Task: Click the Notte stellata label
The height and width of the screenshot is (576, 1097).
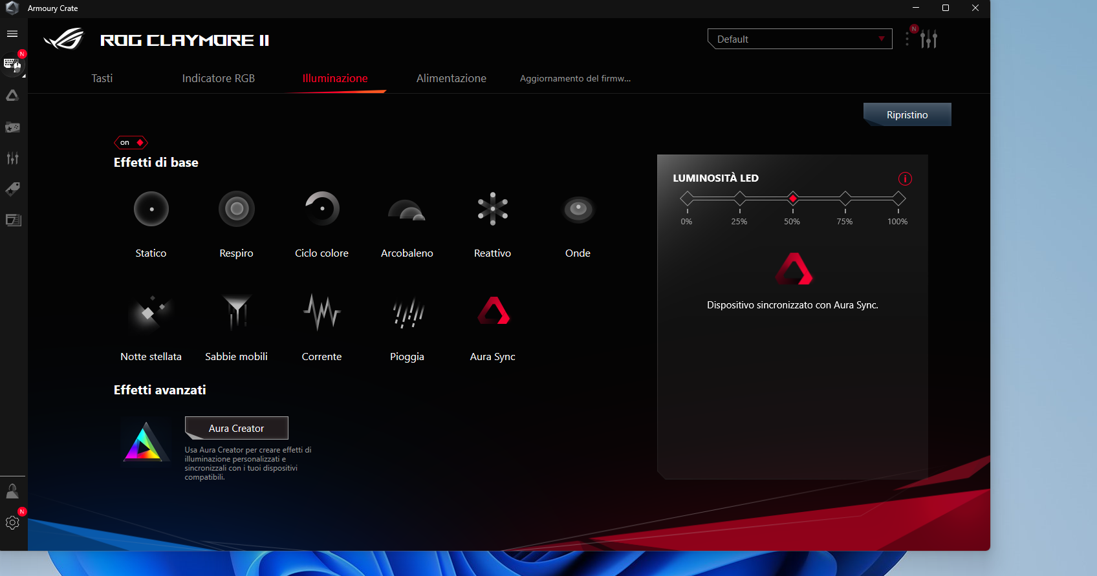Action: pos(151,357)
